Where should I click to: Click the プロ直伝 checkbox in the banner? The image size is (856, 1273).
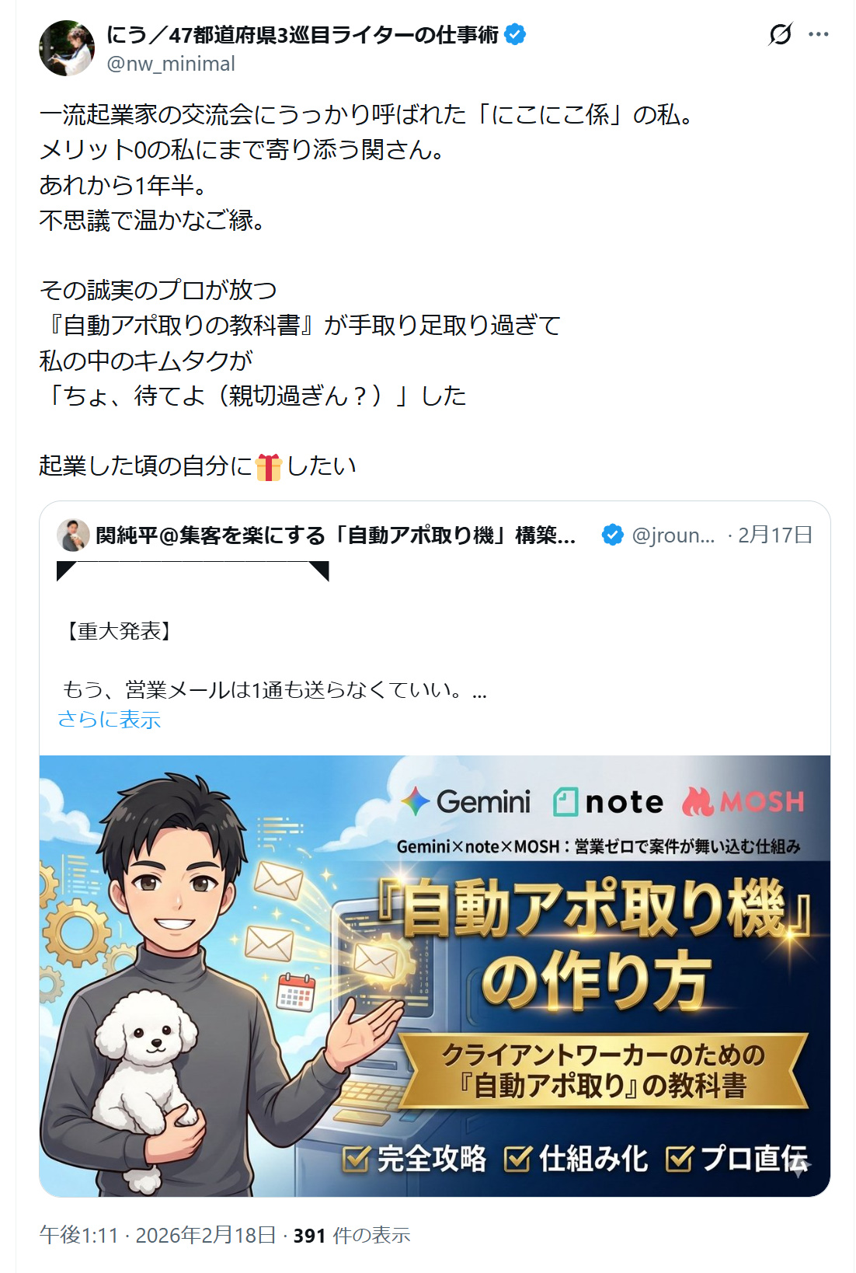pyautogui.click(x=679, y=1159)
